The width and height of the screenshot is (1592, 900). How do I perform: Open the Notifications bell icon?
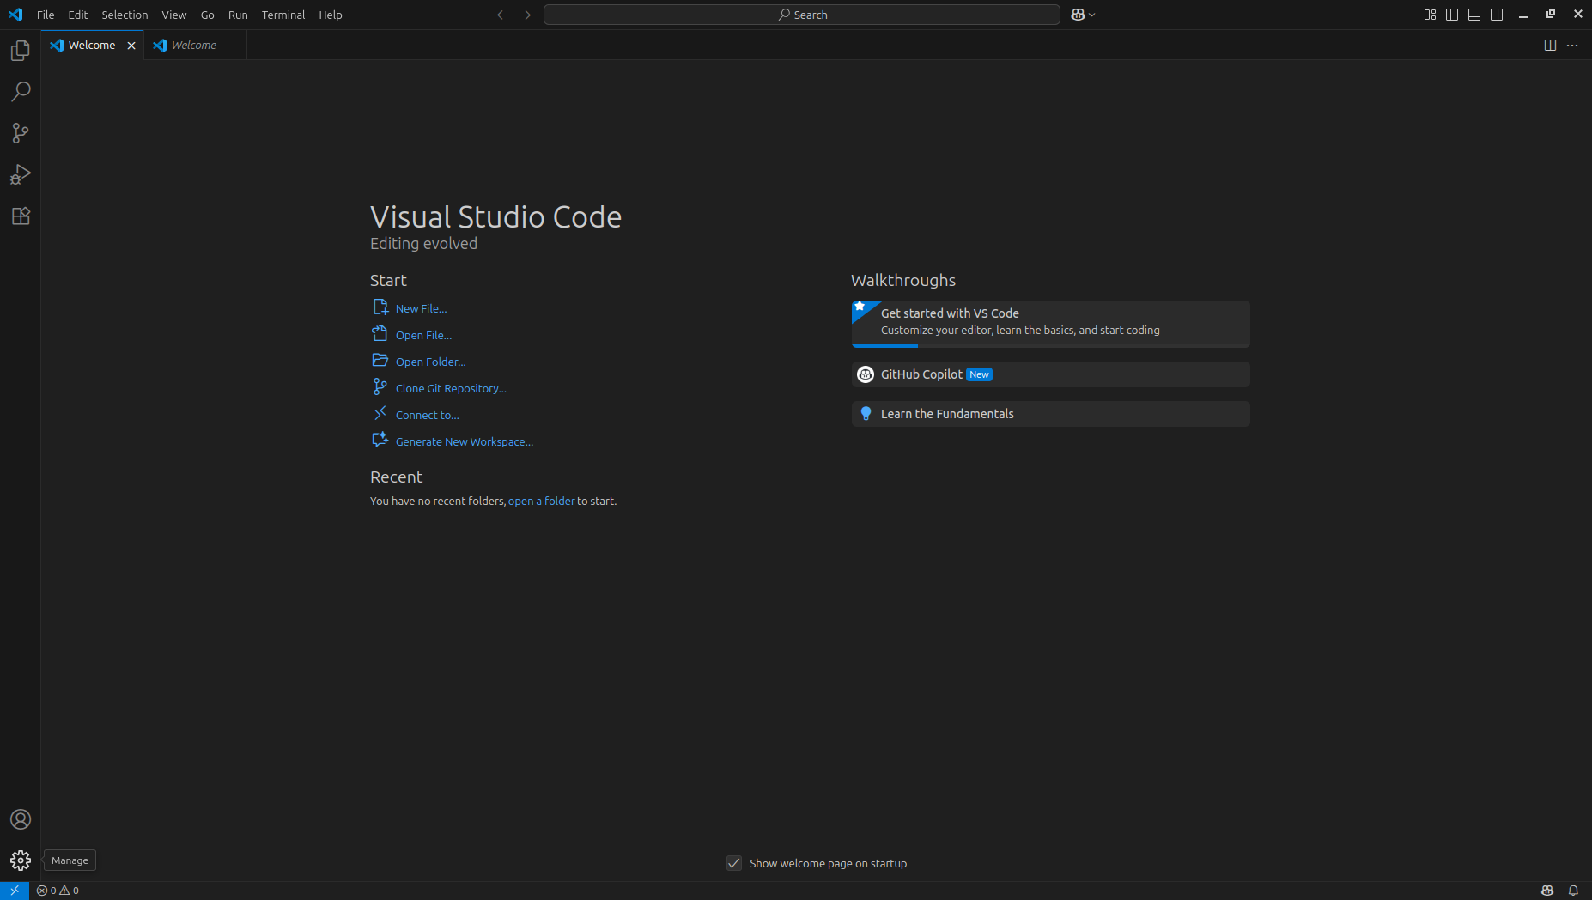point(1573,891)
